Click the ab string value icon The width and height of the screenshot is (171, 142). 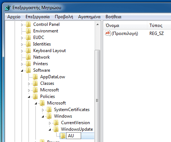click(x=108, y=33)
